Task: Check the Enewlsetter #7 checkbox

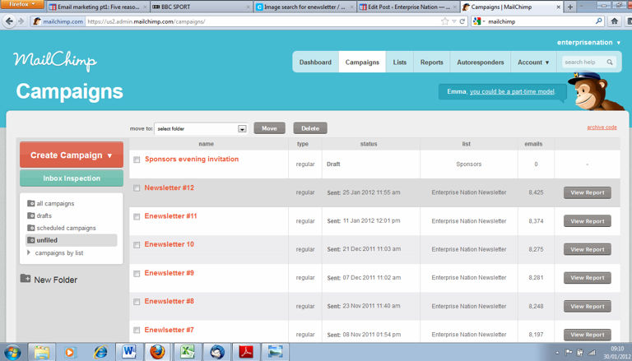Action: click(137, 331)
